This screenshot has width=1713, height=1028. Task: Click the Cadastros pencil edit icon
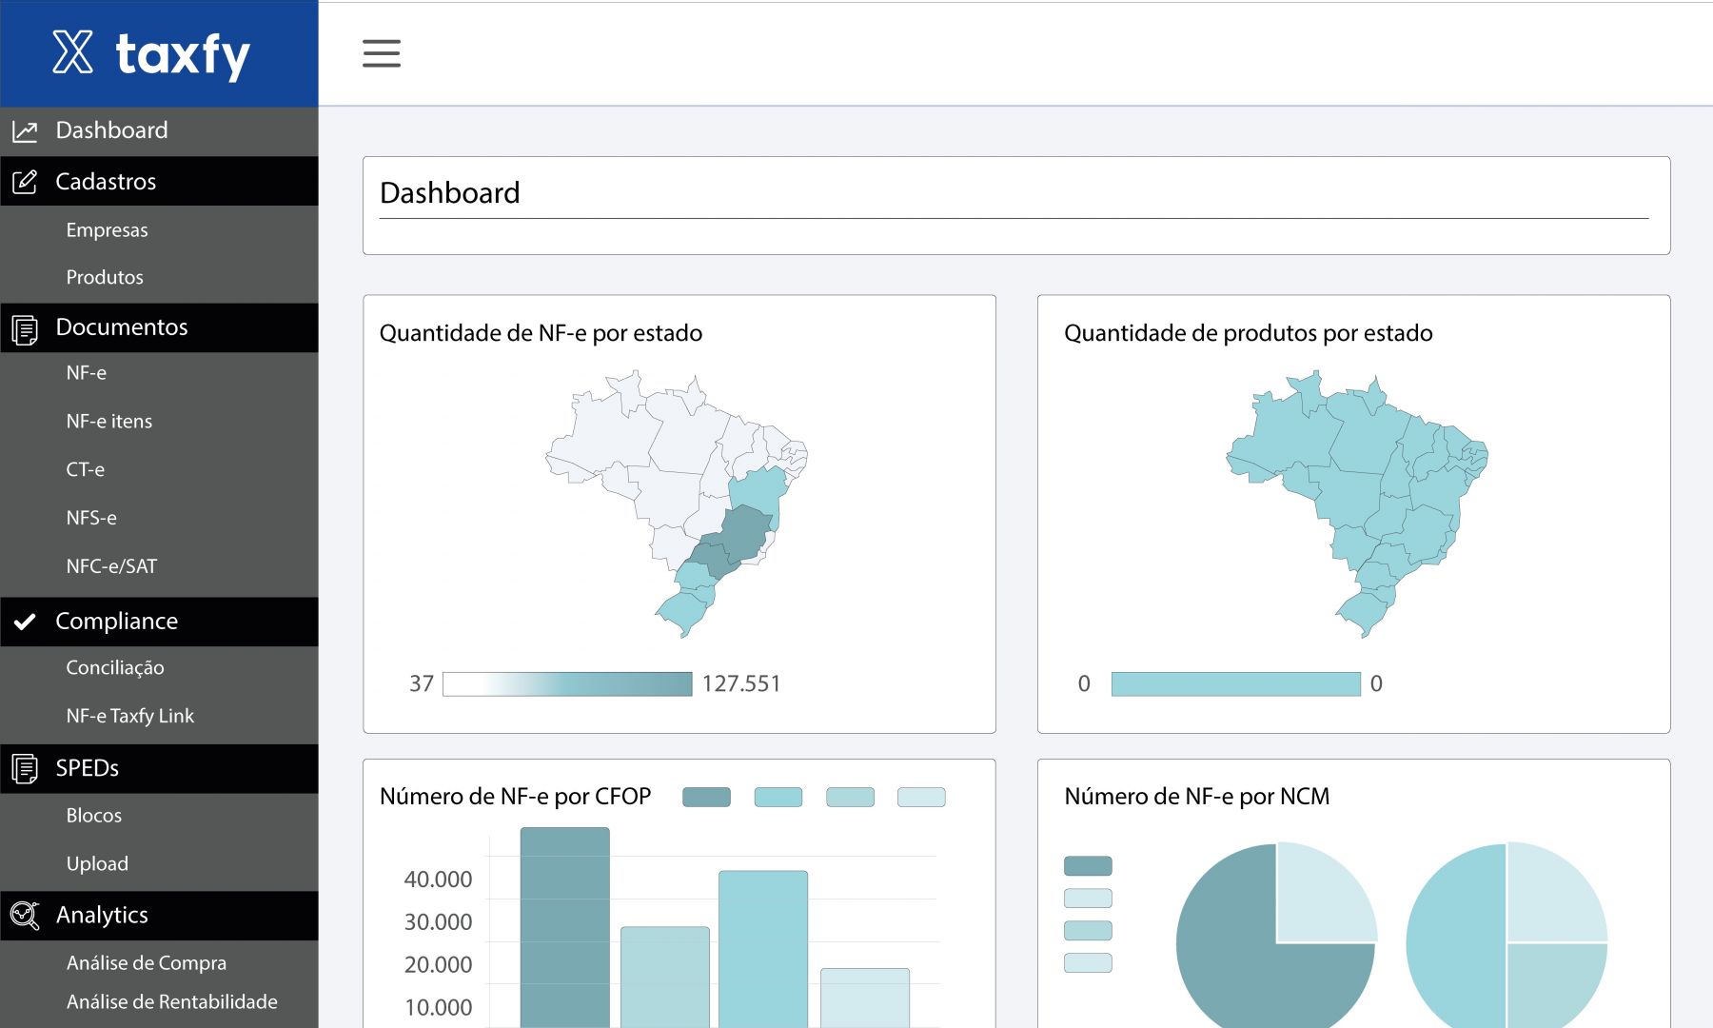click(25, 182)
